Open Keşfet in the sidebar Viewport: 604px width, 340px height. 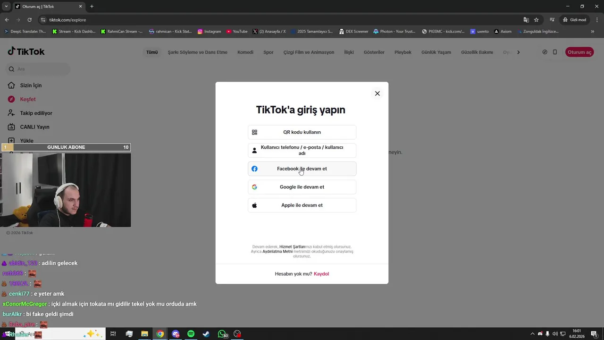tap(28, 99)
